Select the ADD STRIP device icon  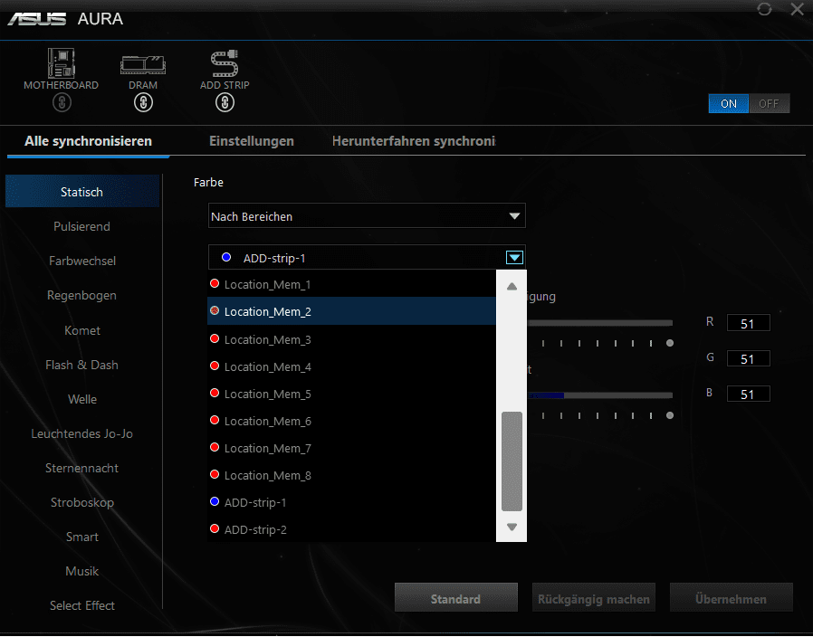pos(225,63)
